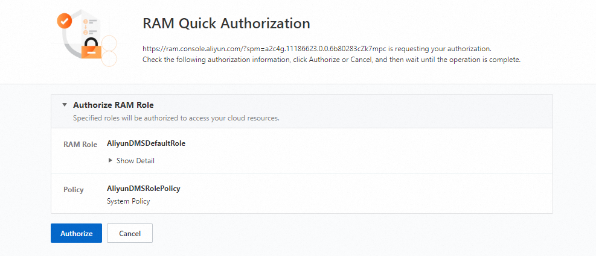This screenshot has height=256, width=596.
Task: Click the Authorize RAM Role section title
Action: pyautogui.click(x=114, y=105)
